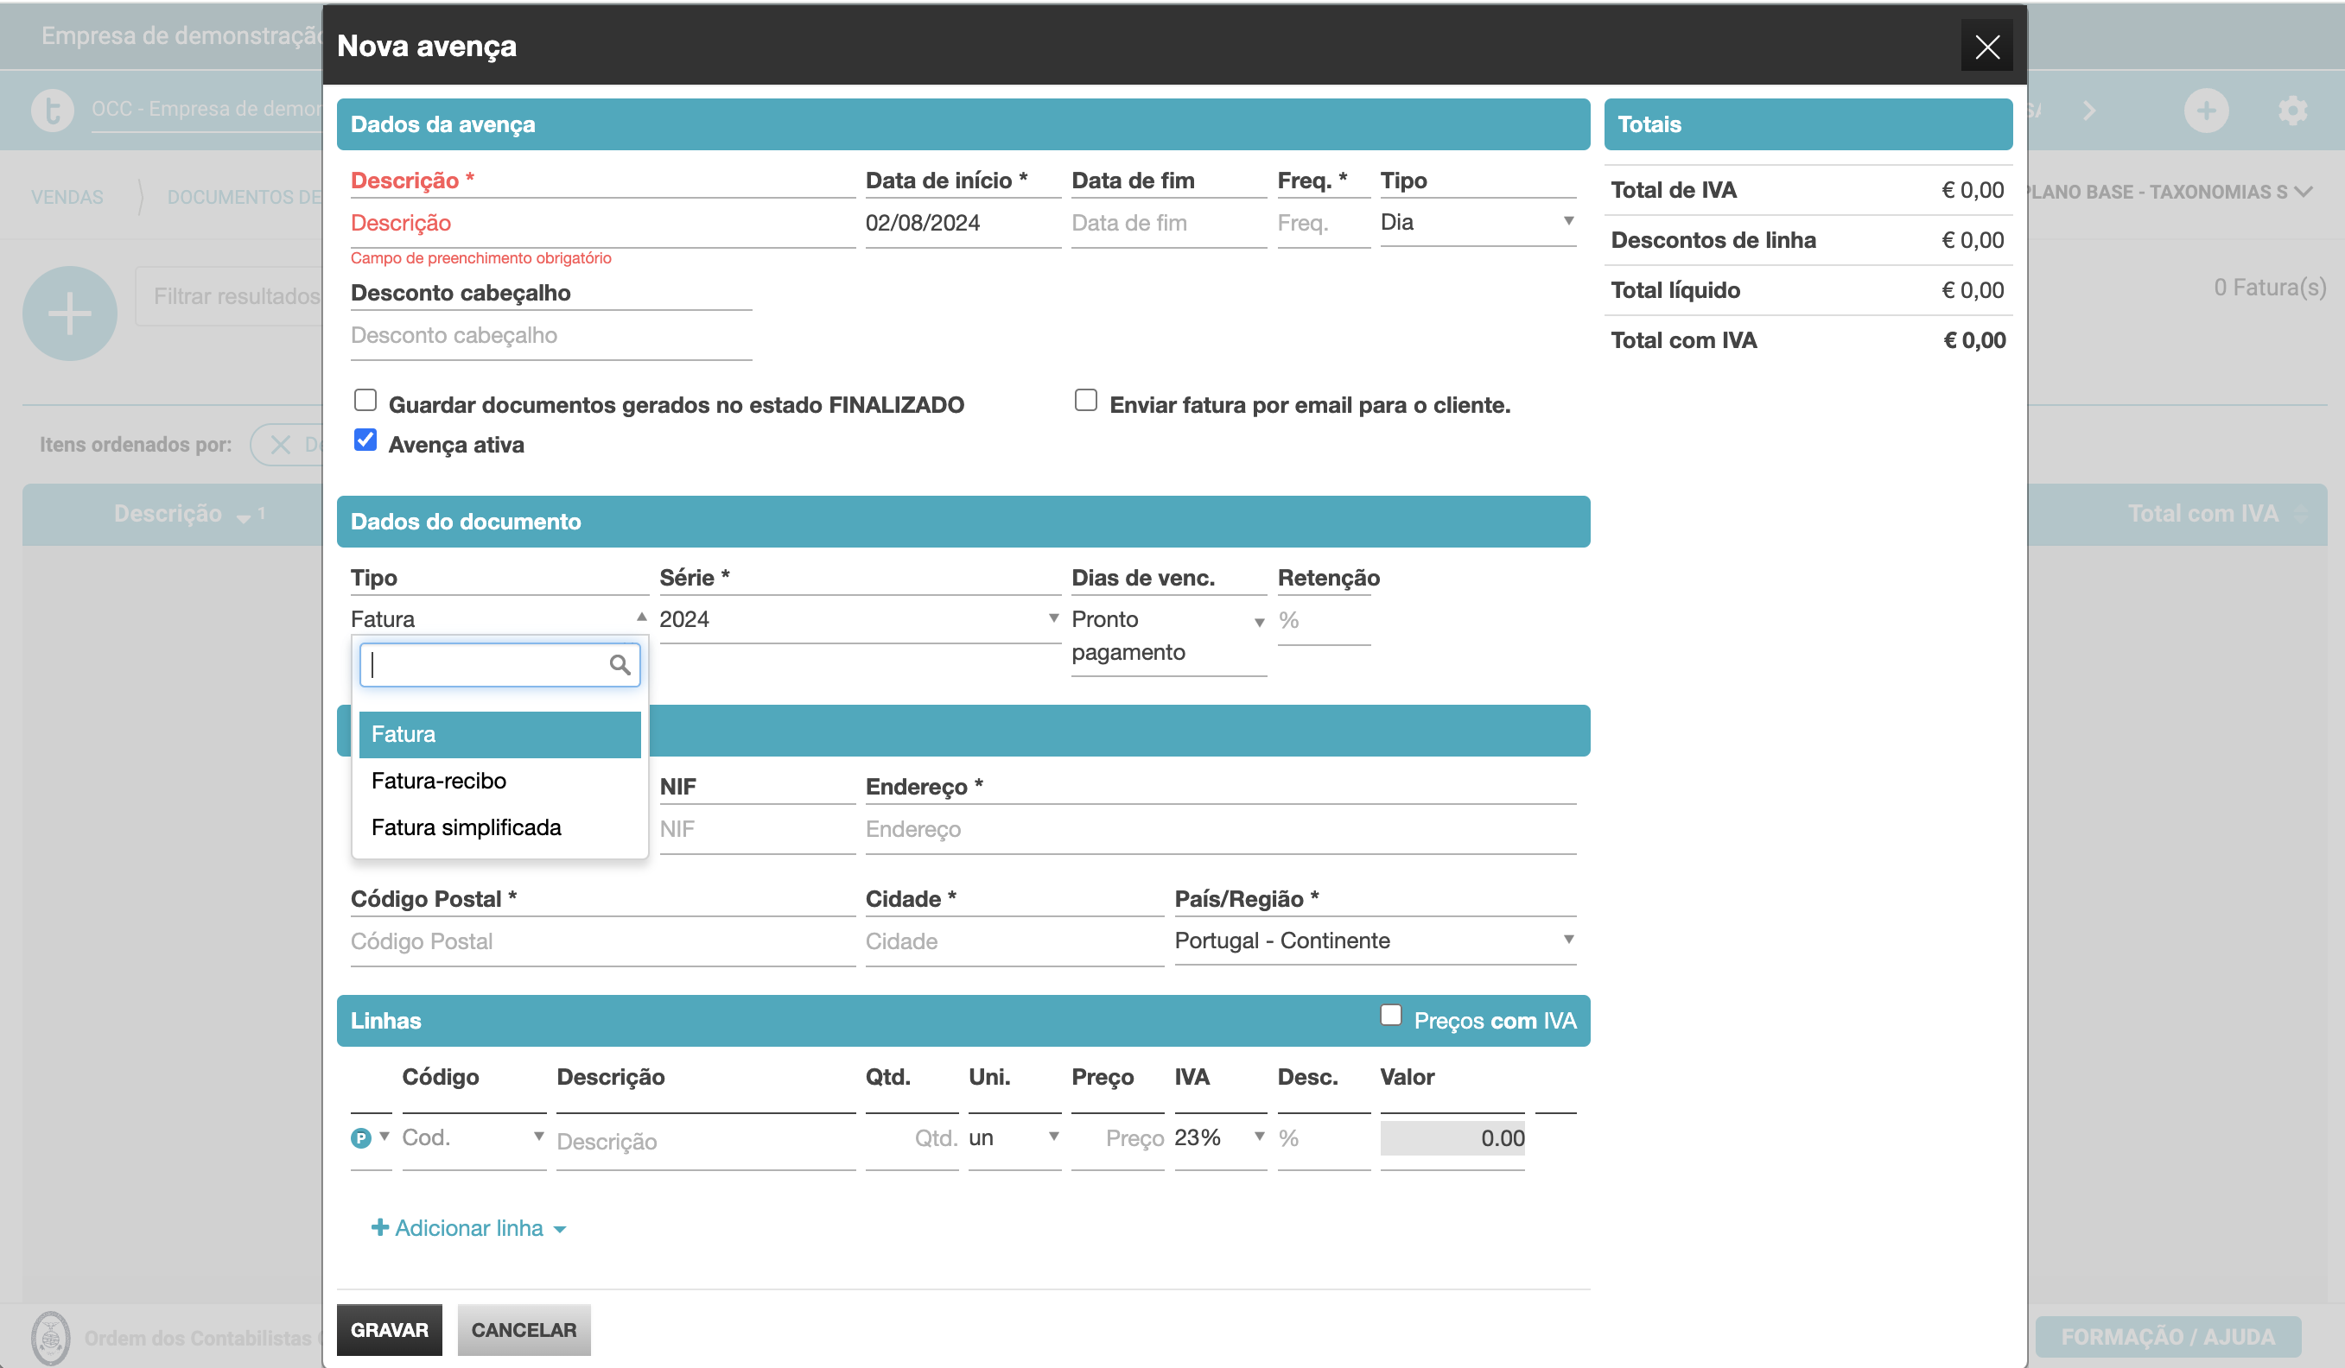Toggle the Preços com IVA checkbox
The width and height of the screenshot is (2345, 1368).
click(1390, 1016)
